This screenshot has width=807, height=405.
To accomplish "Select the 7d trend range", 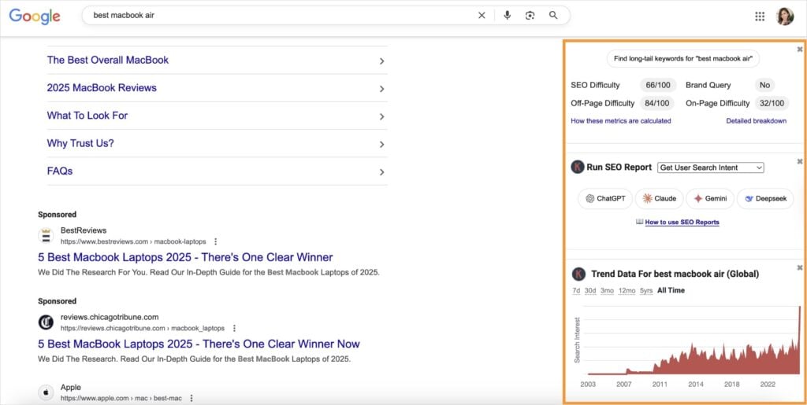I will 576,290.
